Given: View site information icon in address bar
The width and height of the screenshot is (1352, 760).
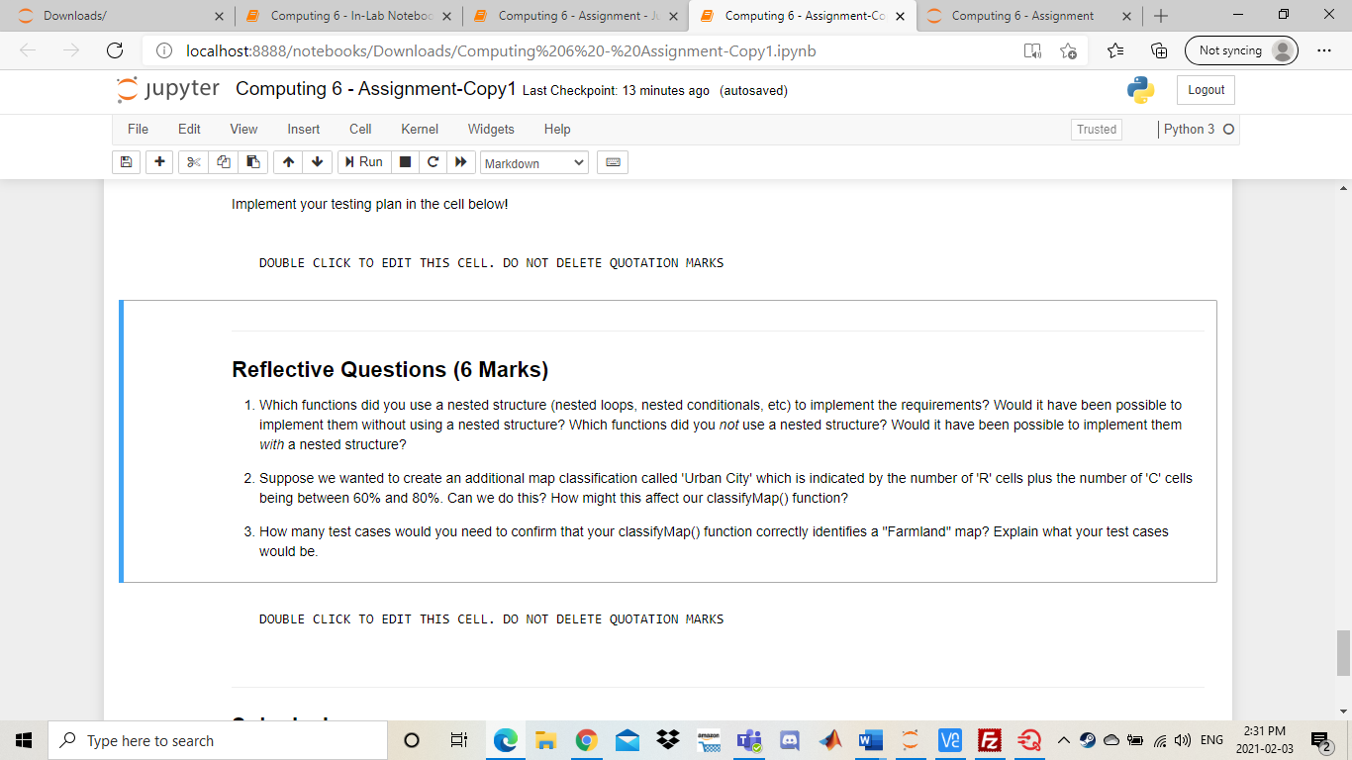Looking at the screenshot, I should click(164, 50).
